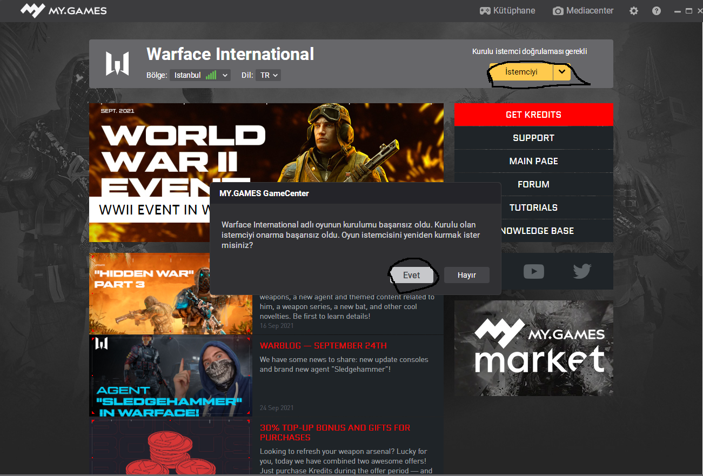The width and height of the screenshot is (703, 476).
Task: Open the Kütüphane library section
Action: 507,11
